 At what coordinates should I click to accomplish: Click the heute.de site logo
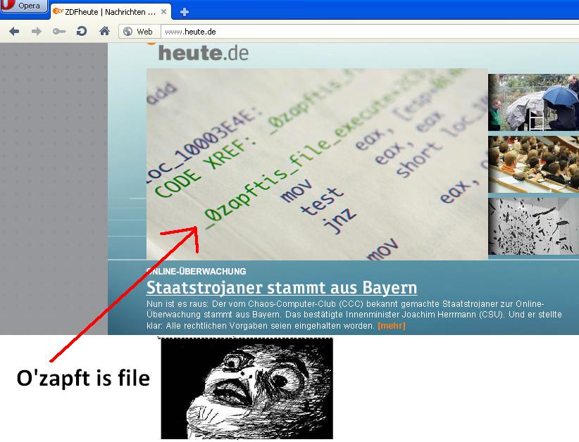(198, 53)
